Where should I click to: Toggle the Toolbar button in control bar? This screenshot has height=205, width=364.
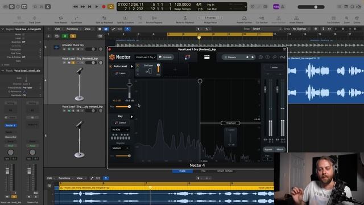tap(24, 7)
